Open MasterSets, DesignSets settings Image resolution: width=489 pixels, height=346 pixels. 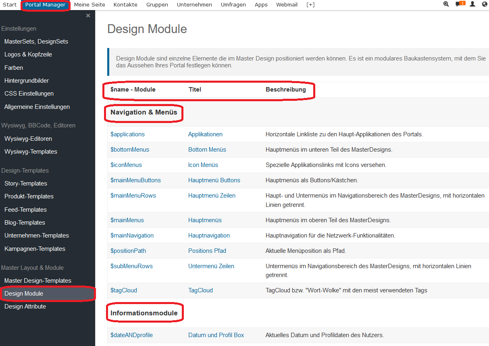pos(36,42)
